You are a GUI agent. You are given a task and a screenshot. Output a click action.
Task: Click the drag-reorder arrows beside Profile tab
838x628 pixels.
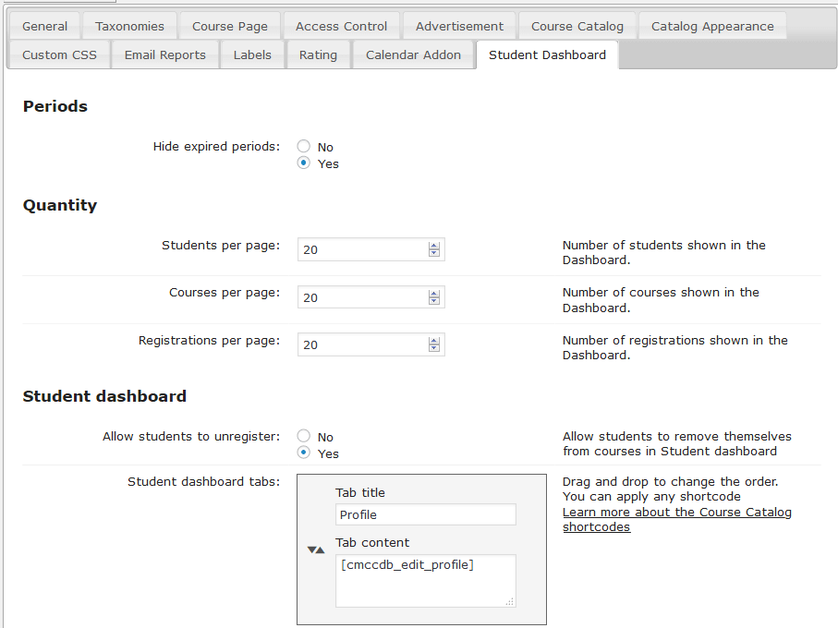click(316, 549)
